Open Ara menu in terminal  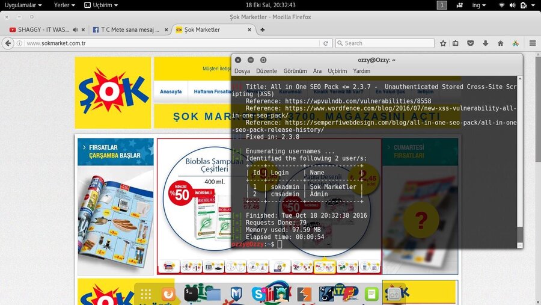317,71
